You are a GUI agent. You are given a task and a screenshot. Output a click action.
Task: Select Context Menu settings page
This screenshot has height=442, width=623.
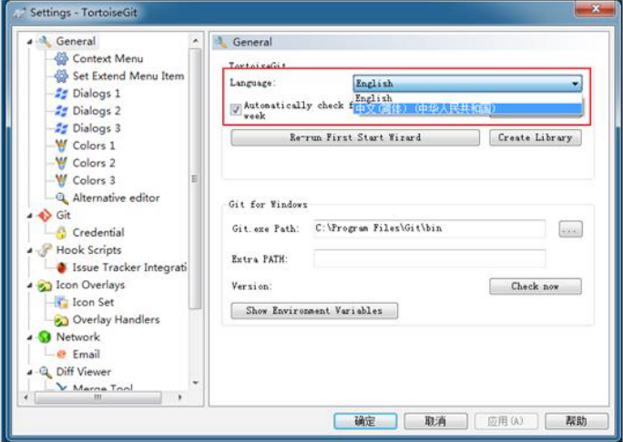click(x=107, y=59)
